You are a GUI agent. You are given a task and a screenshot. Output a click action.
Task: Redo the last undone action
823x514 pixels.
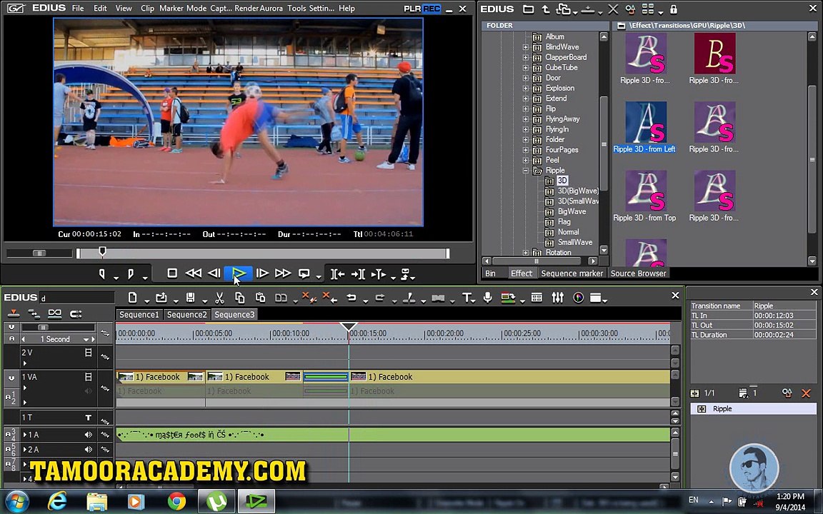379,298
